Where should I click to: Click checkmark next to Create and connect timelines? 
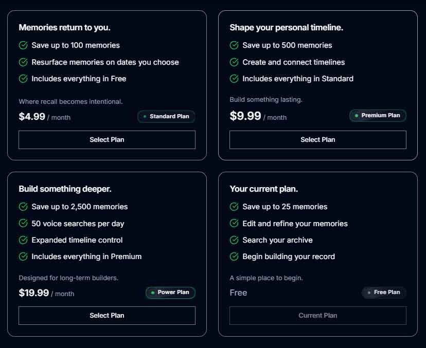[x=234, y=62]
